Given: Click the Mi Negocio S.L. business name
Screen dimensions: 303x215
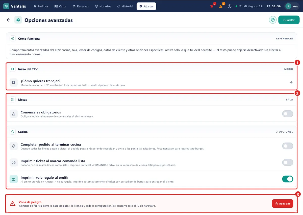Looking at the screenshot, I should pos(253,6).
